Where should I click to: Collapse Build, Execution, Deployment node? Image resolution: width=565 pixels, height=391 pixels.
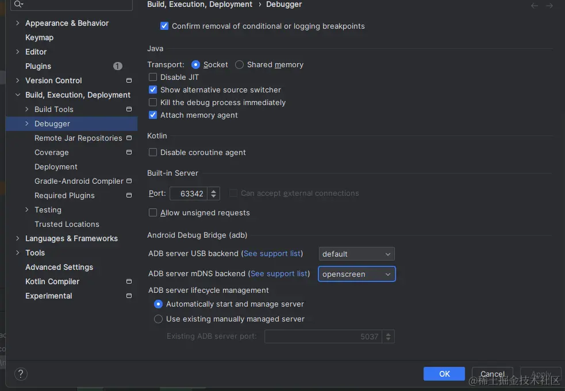click(x=18, y=95)
